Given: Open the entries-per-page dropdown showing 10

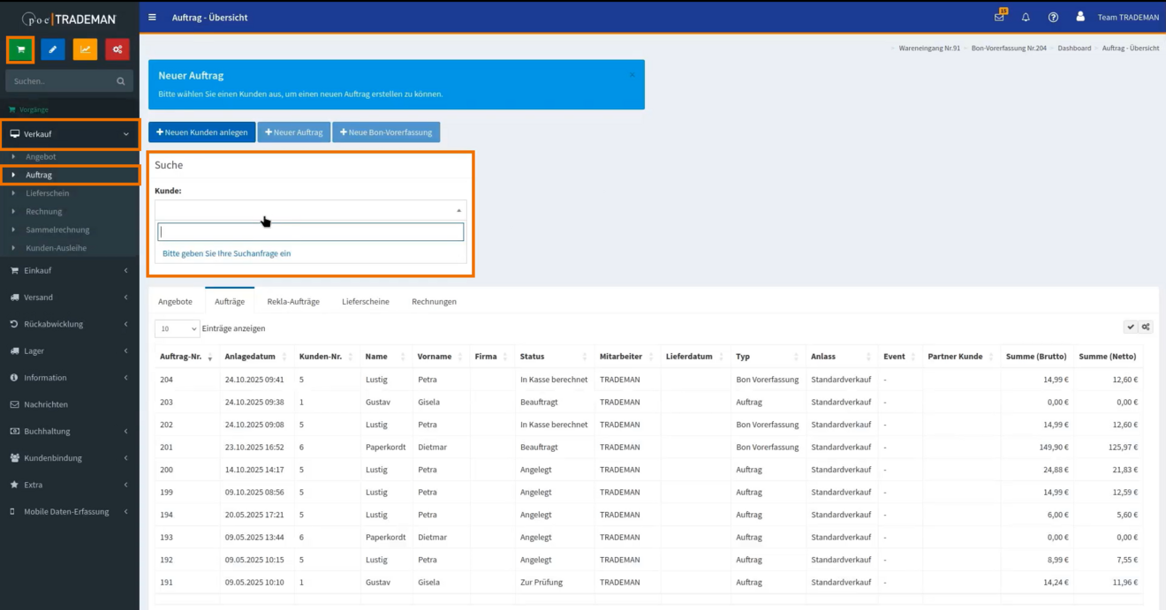Looking at the screenshot, I should (178, 328).
